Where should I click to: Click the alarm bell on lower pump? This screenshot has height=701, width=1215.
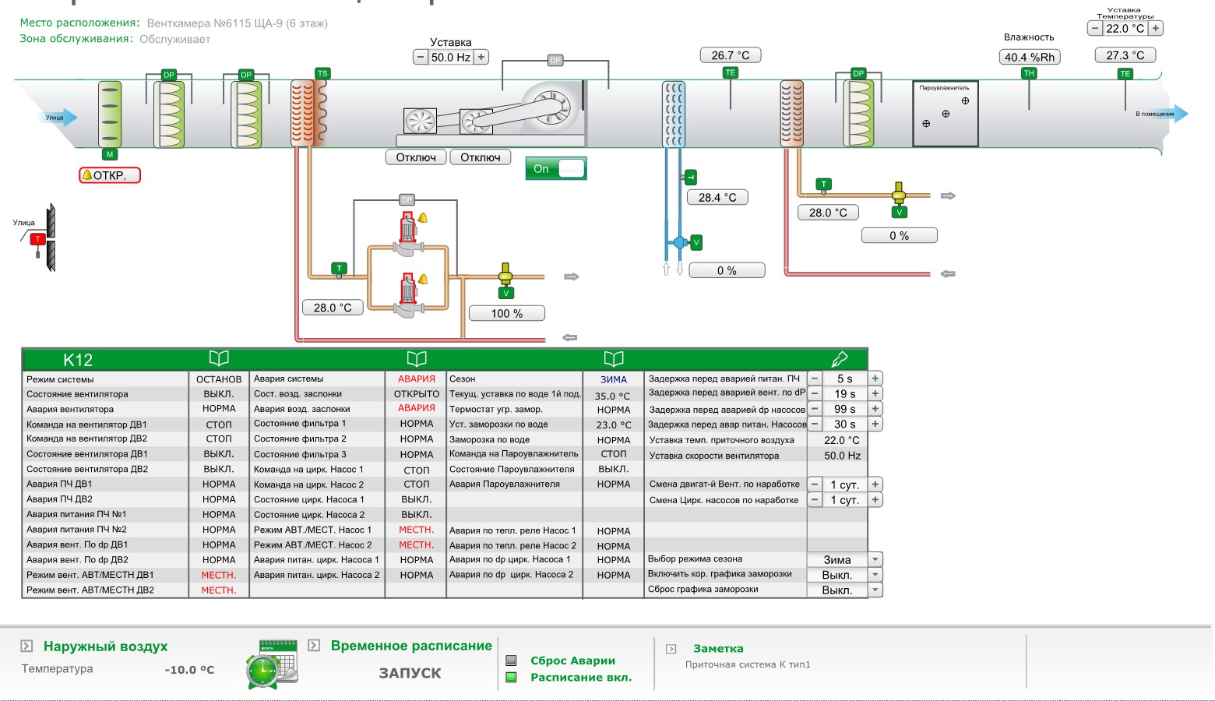pyautogui.click(x=423, y=279)
